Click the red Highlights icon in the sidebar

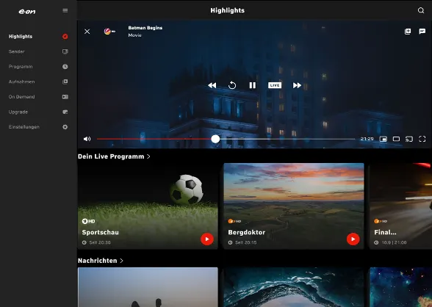coord(65,36)
